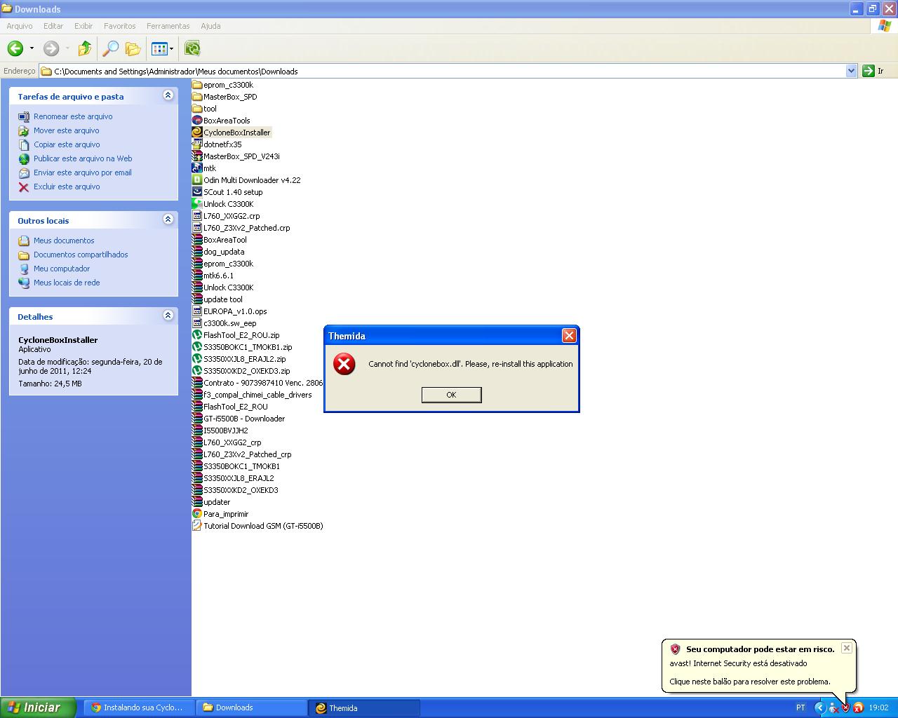Open the Editar menu
Screen dimensions: 898x718
click(53, 26)
